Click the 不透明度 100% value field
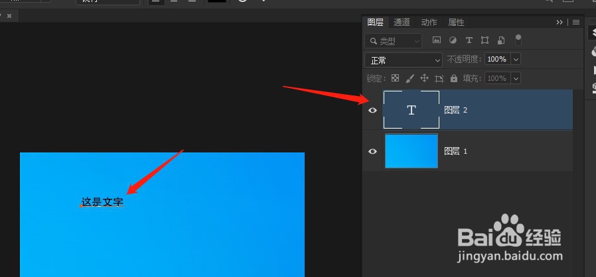Screen dimensions: 596x277 pos(498,59)
